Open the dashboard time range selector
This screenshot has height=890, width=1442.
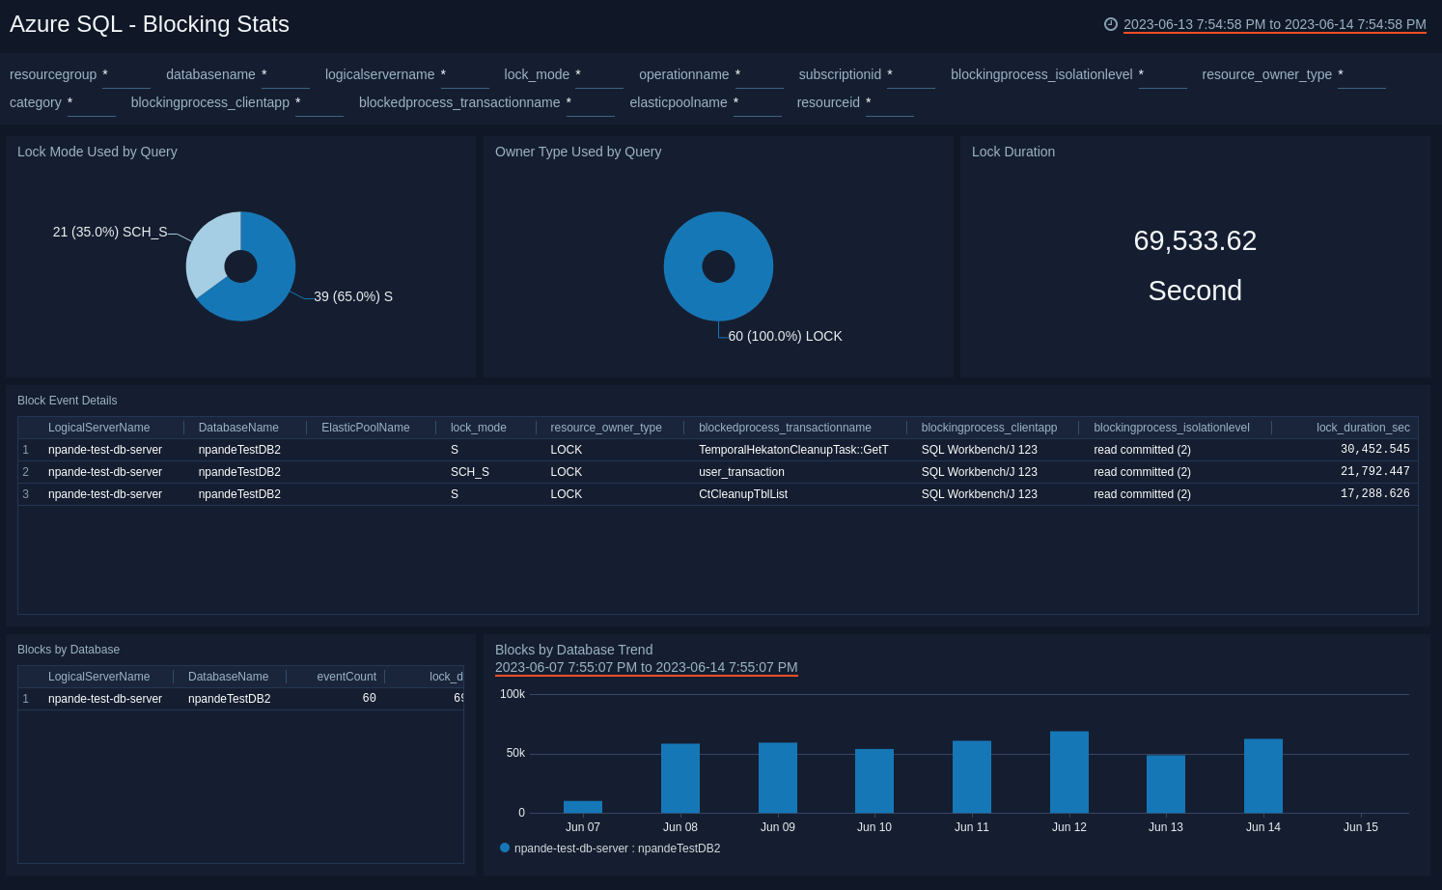pos(1274,24)
